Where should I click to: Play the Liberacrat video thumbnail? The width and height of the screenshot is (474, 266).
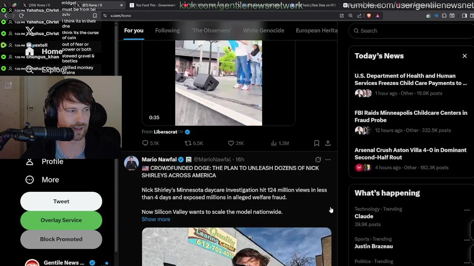(218, 83)
